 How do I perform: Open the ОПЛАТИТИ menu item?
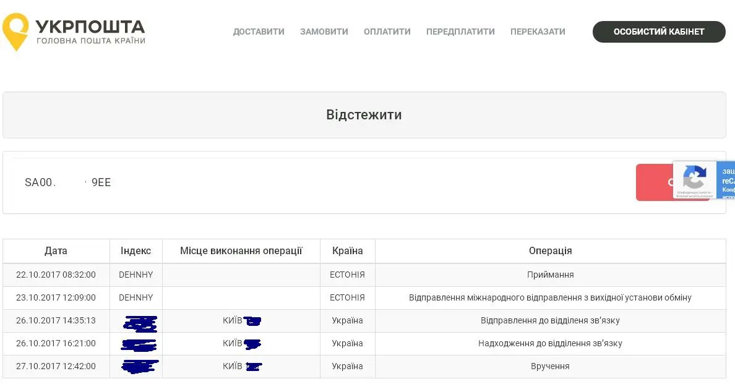387,32
